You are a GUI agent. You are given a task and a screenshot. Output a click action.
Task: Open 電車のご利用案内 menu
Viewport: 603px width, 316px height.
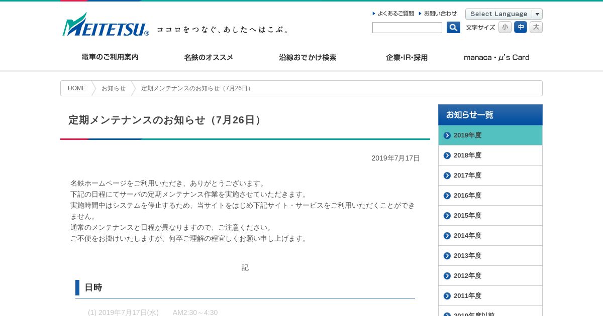(x=110, y=57)
